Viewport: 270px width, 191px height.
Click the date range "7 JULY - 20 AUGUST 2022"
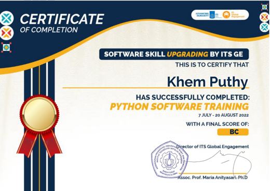[x=223, y=115]
